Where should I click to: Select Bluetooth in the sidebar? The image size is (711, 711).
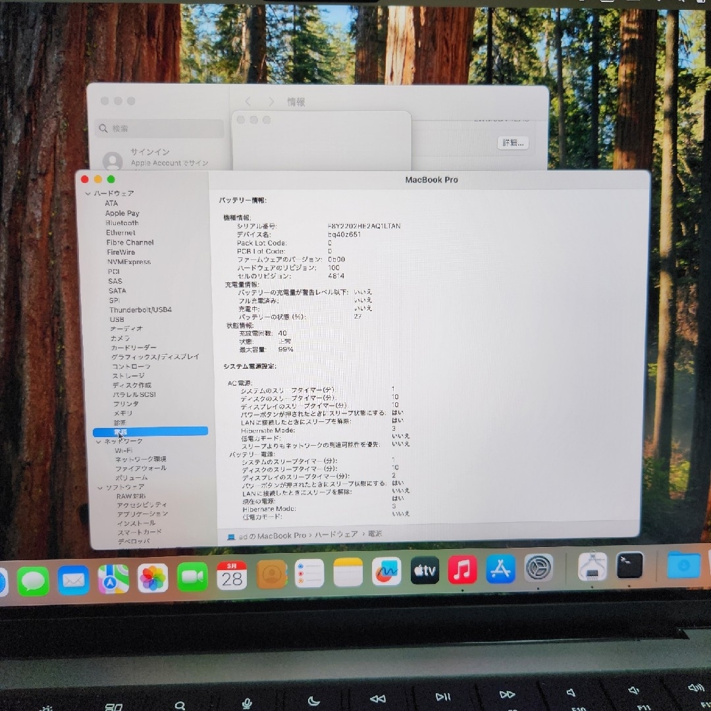[122, 223]
